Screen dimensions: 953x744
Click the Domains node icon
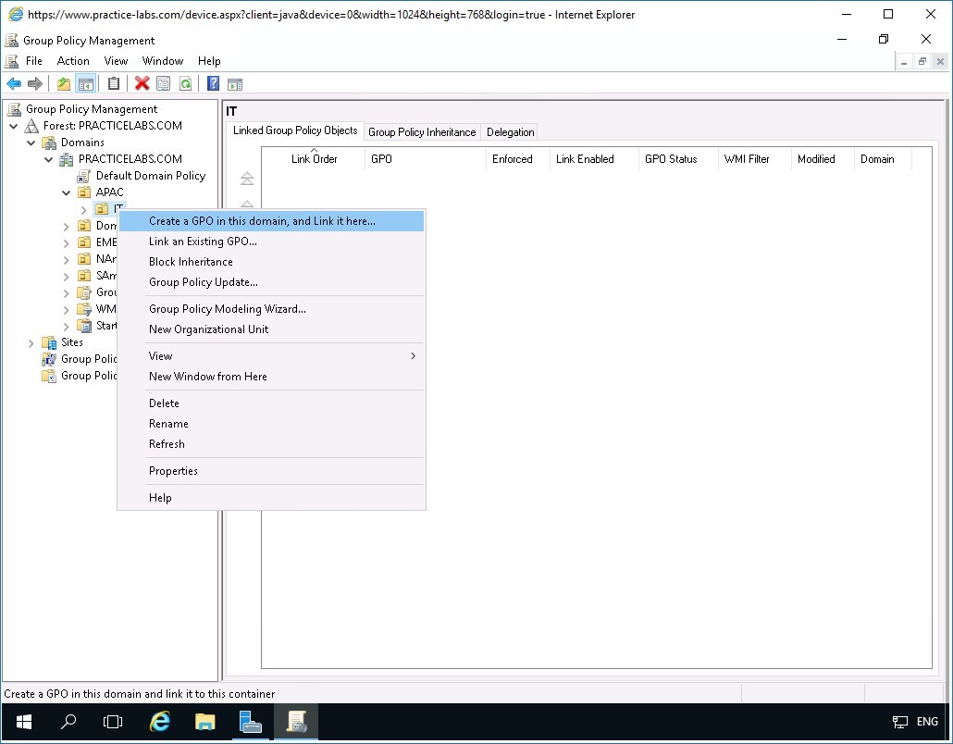(49, 143)
